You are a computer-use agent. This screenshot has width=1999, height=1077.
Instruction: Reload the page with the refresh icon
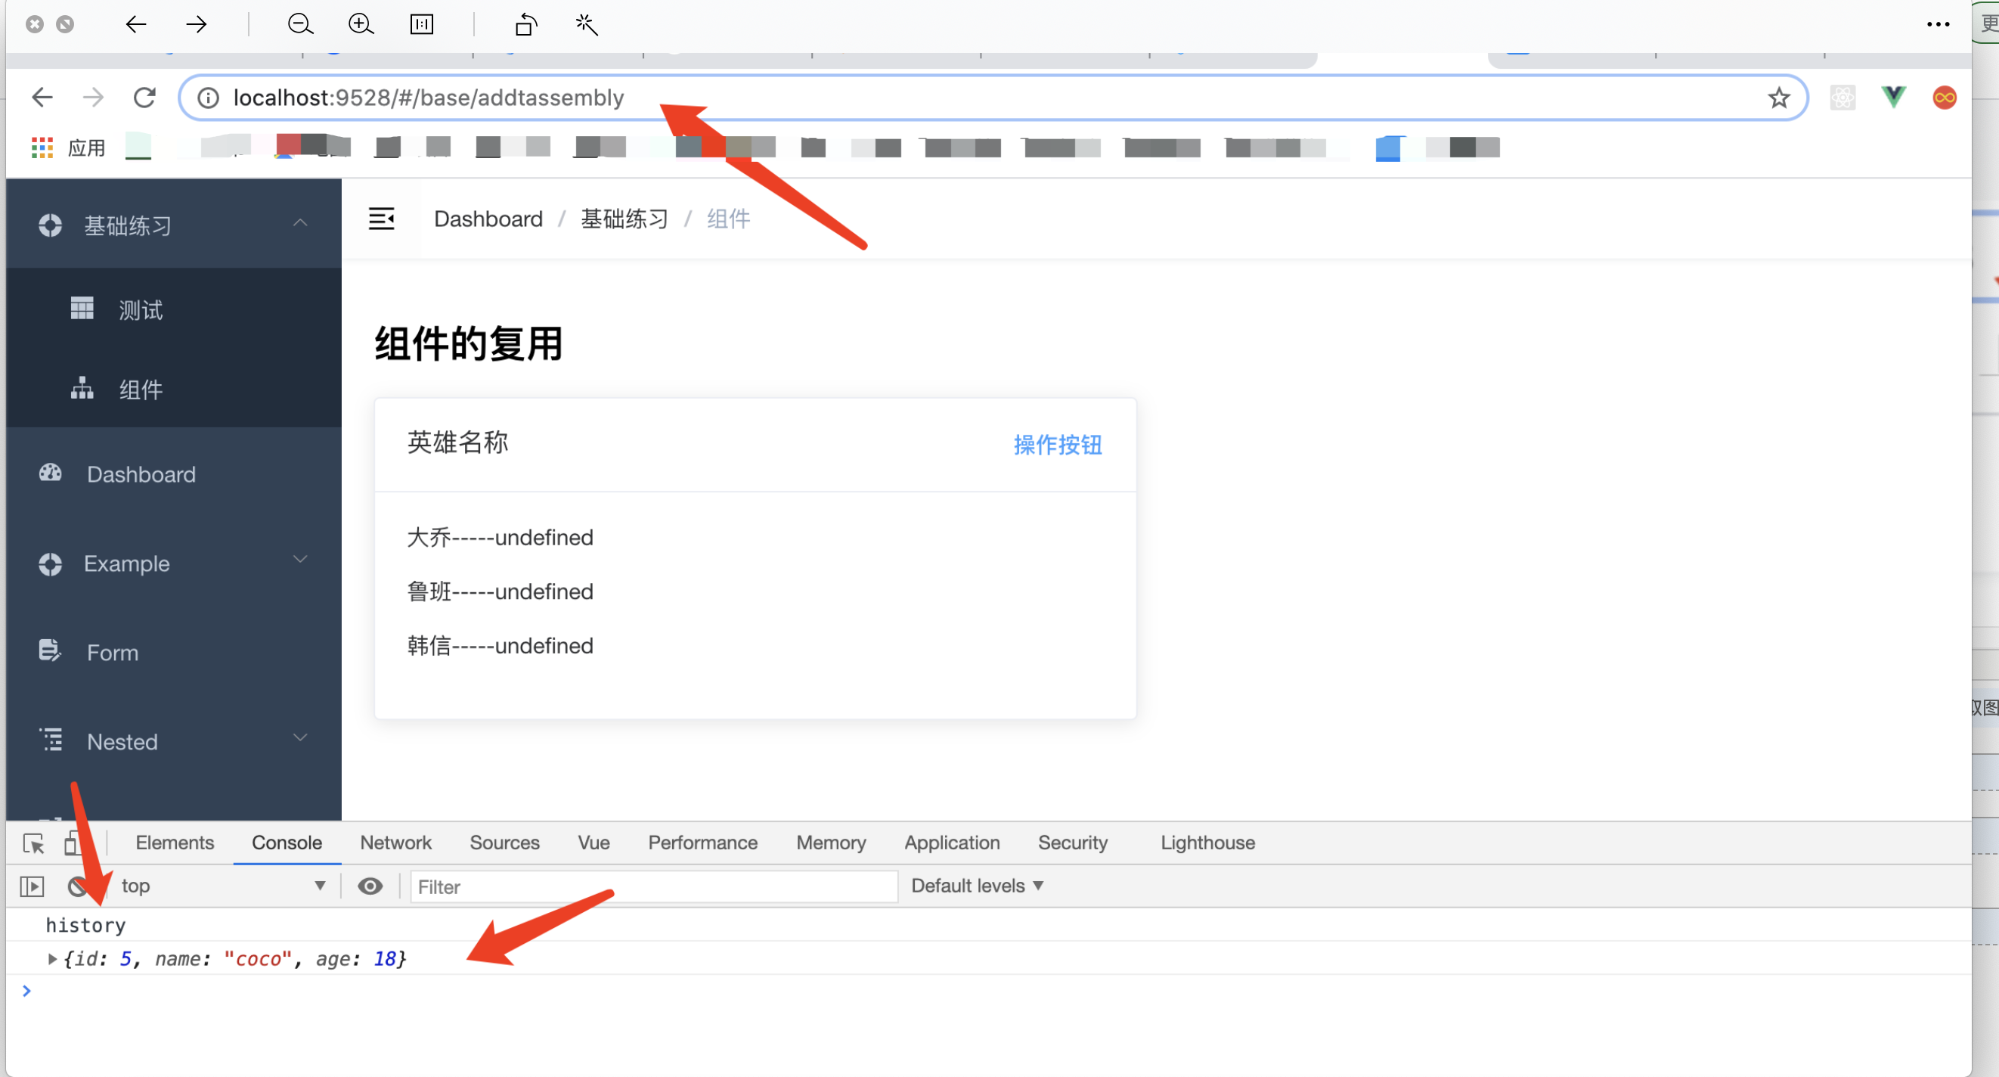click(x=145, y=98)
